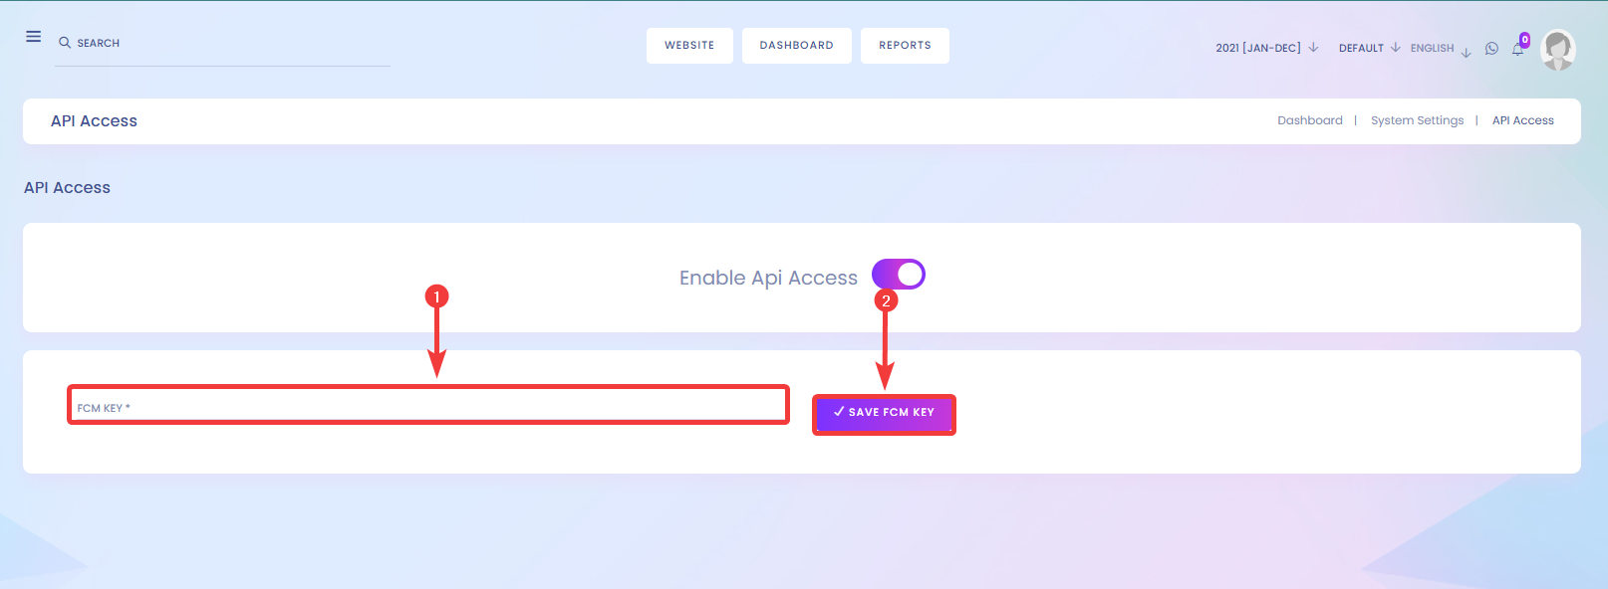Focus the top SEARCH input field
The width and height of the screenshot is (1608, 589).
(222, 44)
